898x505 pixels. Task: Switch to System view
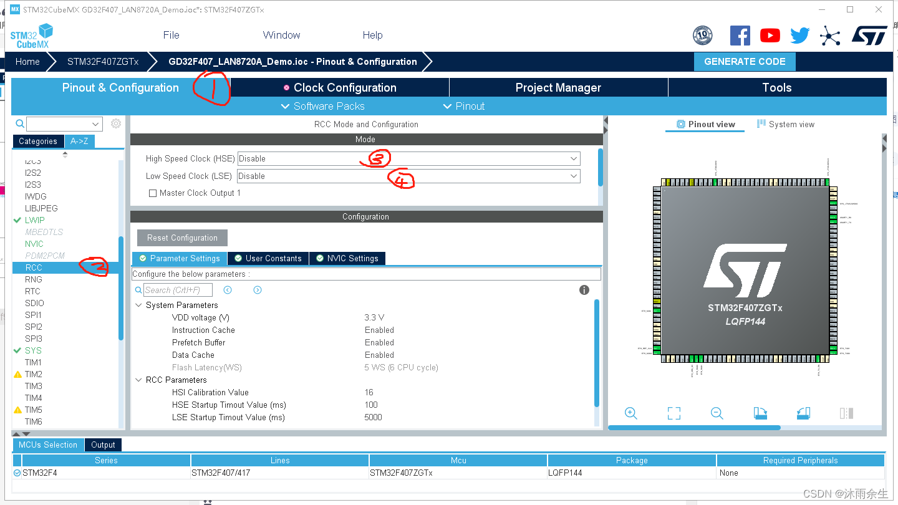pyautogui.click(x=786, y=124)
